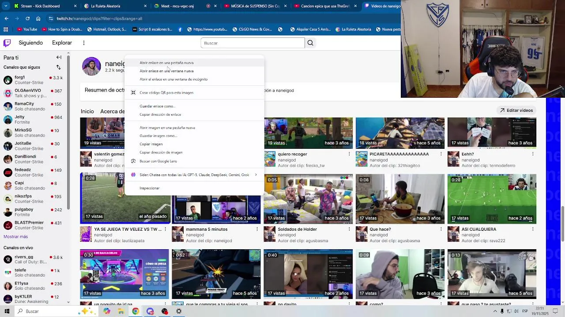
Task: Choose Crear código QR para esta imagen
Action: pyautogui.click(x=194, y=92)
